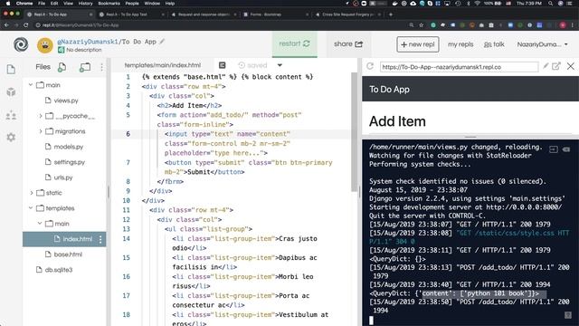Collapse the top-level main folder
579x326 pixels.
pyautogui.click(x=31, y=85)
